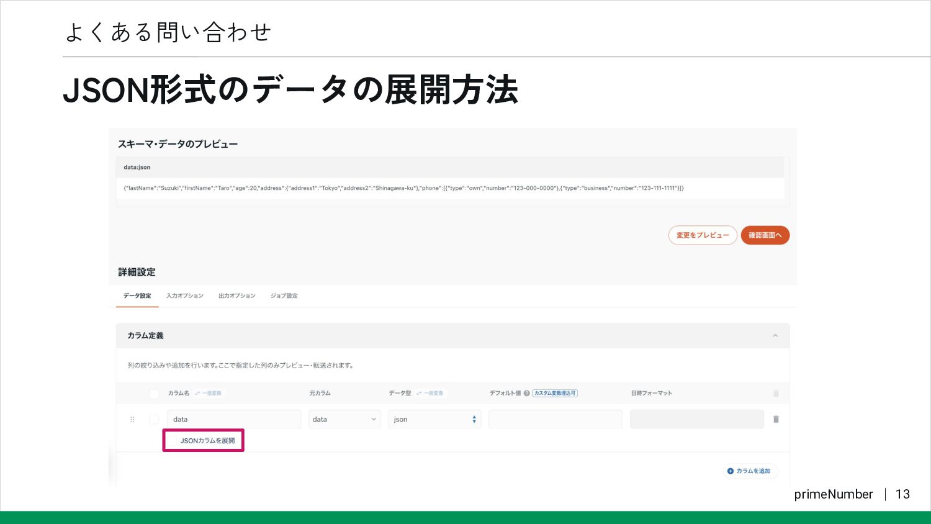Click the 確認画面へ button
The width and height of the screenshot is (931, 524).
coord(765,235)
